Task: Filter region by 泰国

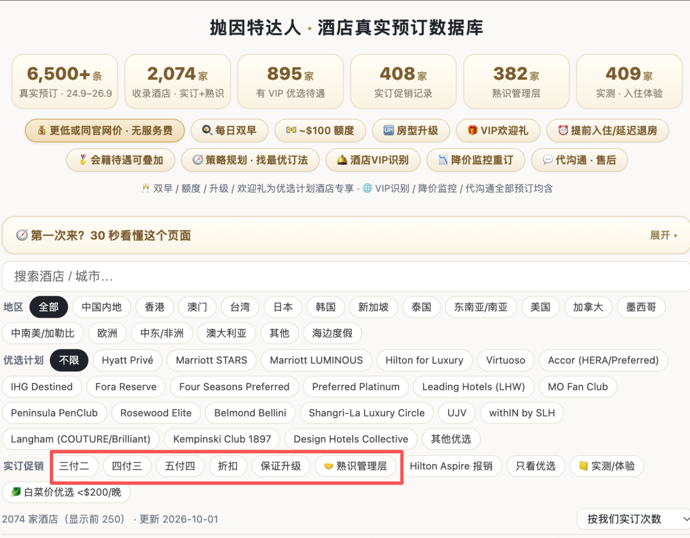Action: click(x=421, y=307)
